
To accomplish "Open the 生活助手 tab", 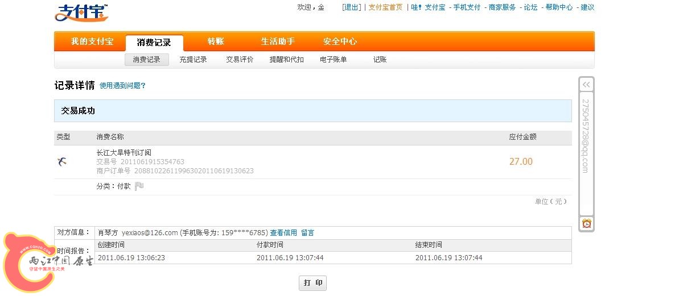I will pos(278,41).
